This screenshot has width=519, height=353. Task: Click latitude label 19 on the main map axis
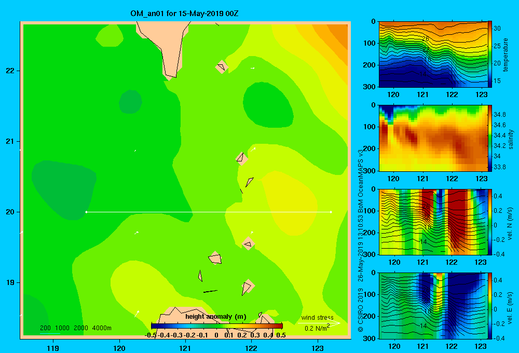pyautogui.click(x=10, y=282)
